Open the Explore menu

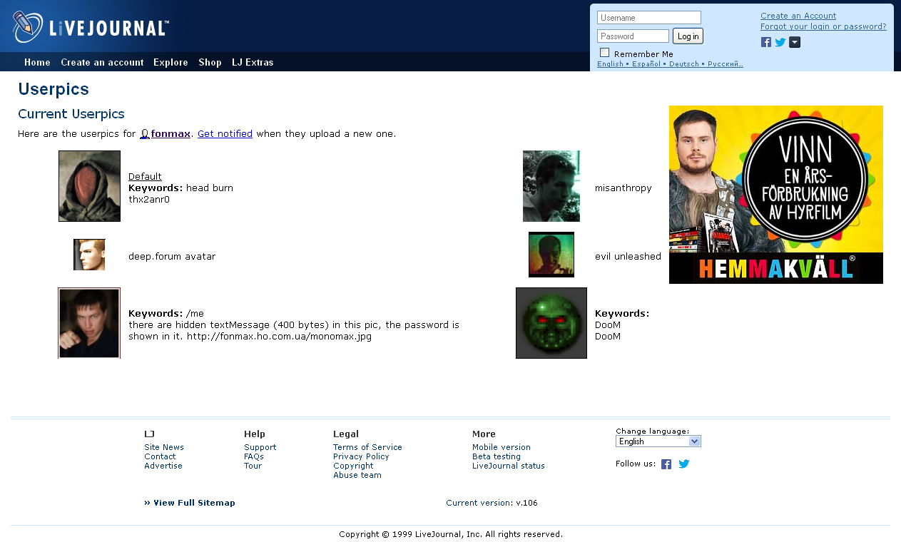[170, 62]
